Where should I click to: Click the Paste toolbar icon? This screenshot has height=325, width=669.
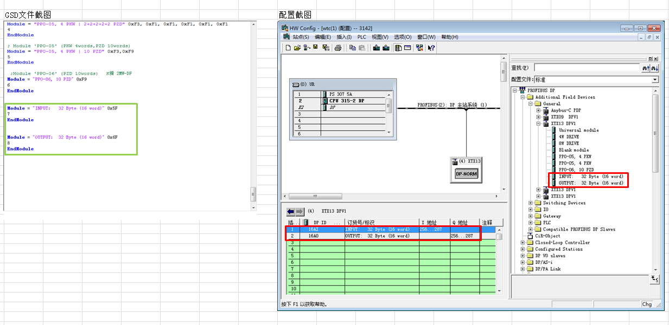click(x=362, y=48)
